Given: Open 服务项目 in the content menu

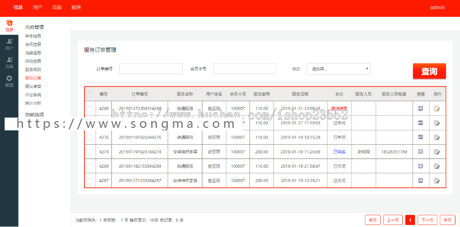Looking at the screenshot, I should click(x=33, y=70).
